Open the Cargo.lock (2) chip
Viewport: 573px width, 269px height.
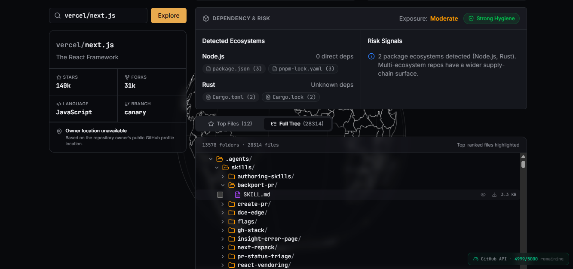(291, 97)
